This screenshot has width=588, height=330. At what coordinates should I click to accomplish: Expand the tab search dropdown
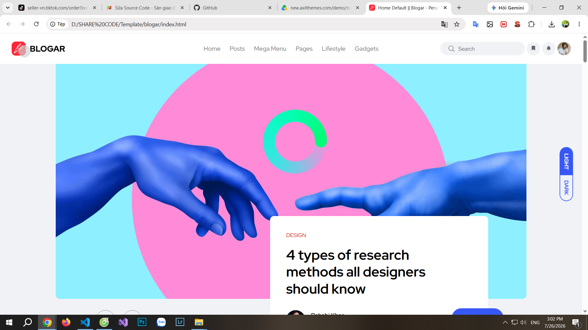8,8
